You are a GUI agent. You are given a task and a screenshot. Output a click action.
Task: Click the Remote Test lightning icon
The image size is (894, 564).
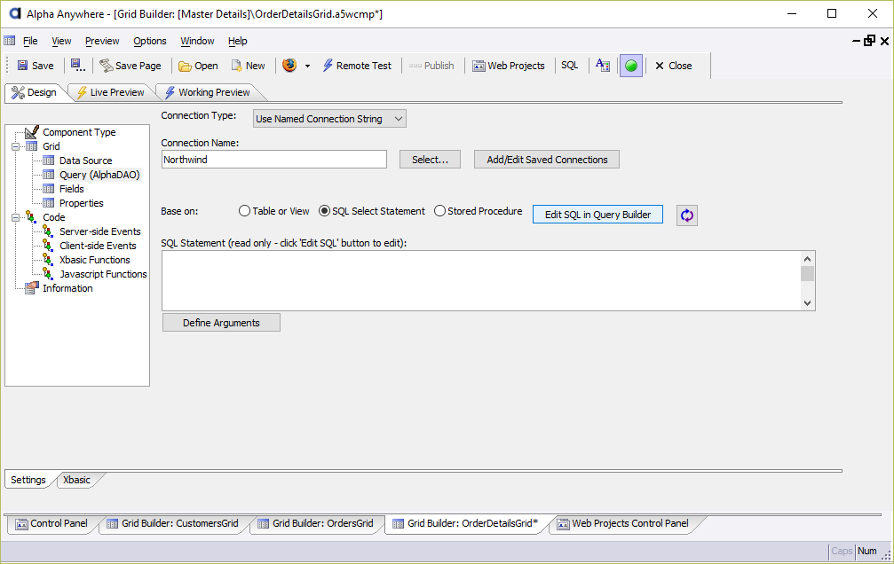[328, 66]
